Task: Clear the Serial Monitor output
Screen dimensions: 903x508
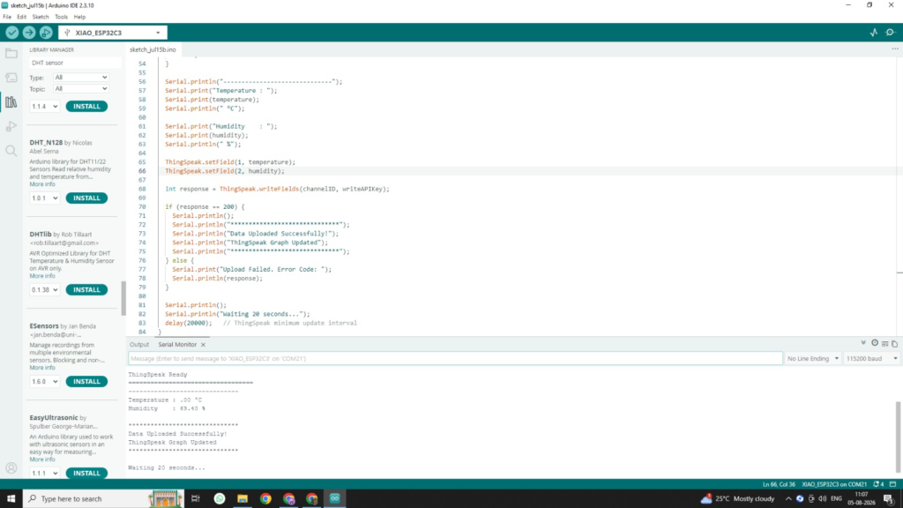Action: tap(885, 344)
